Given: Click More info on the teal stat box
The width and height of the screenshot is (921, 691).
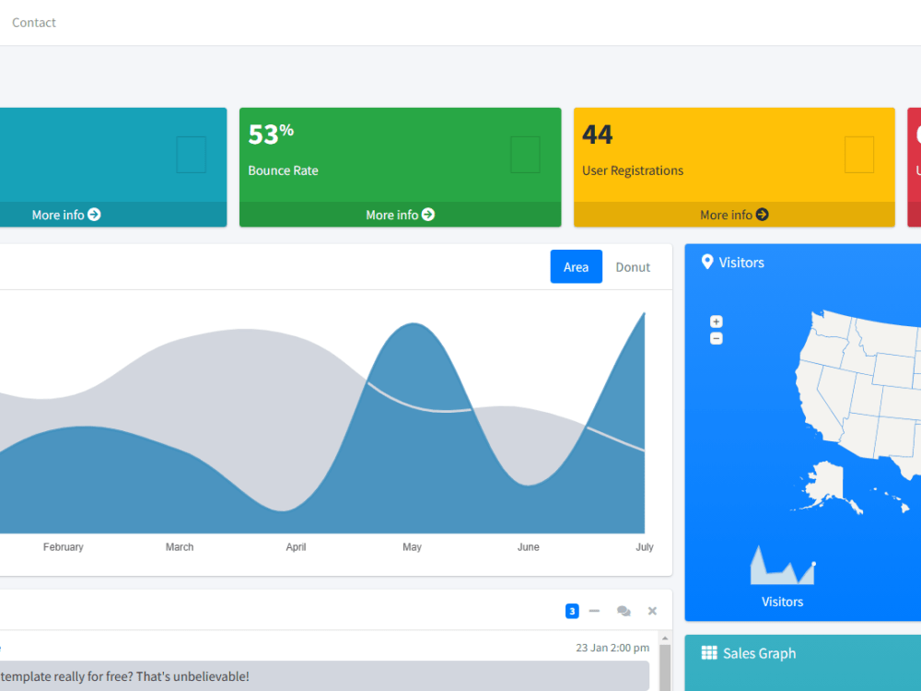Looking at the screenshot, I should (x=65, y=215).
